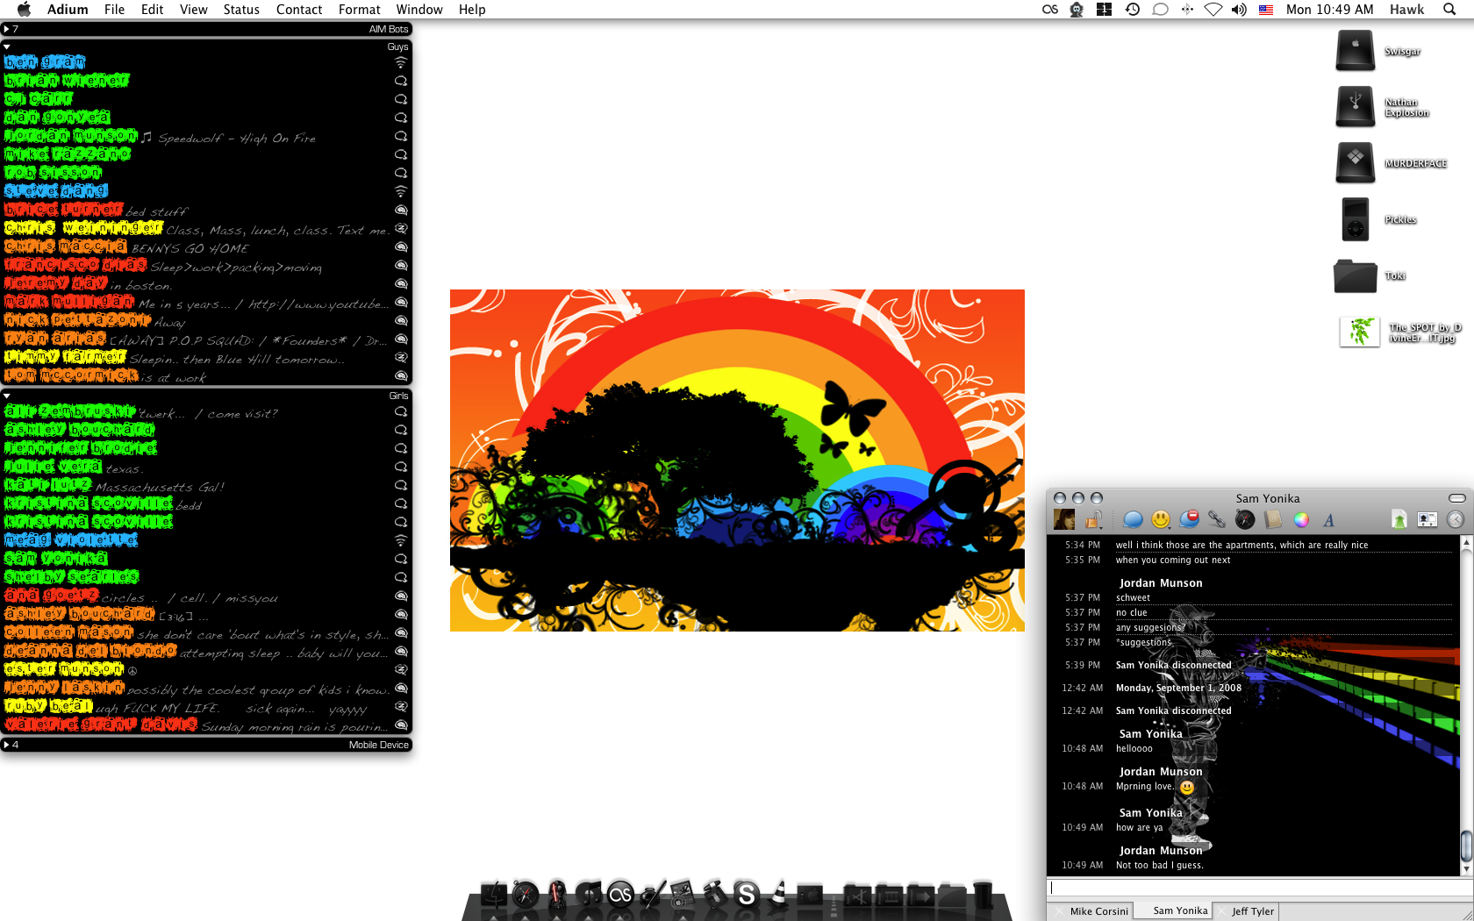Click the clock icon in chat toolbar
Image resolution: width=1474 pixels, height=921 pixels.
coord(1456,519)
